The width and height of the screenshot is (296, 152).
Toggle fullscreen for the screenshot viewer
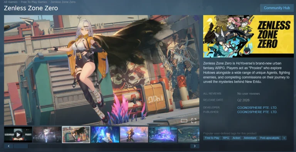[194, 121]
